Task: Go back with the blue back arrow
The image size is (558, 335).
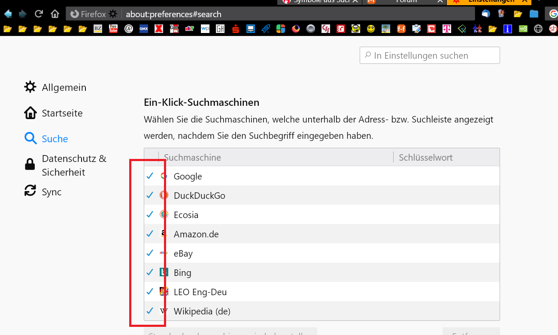Action: point(8,14)
